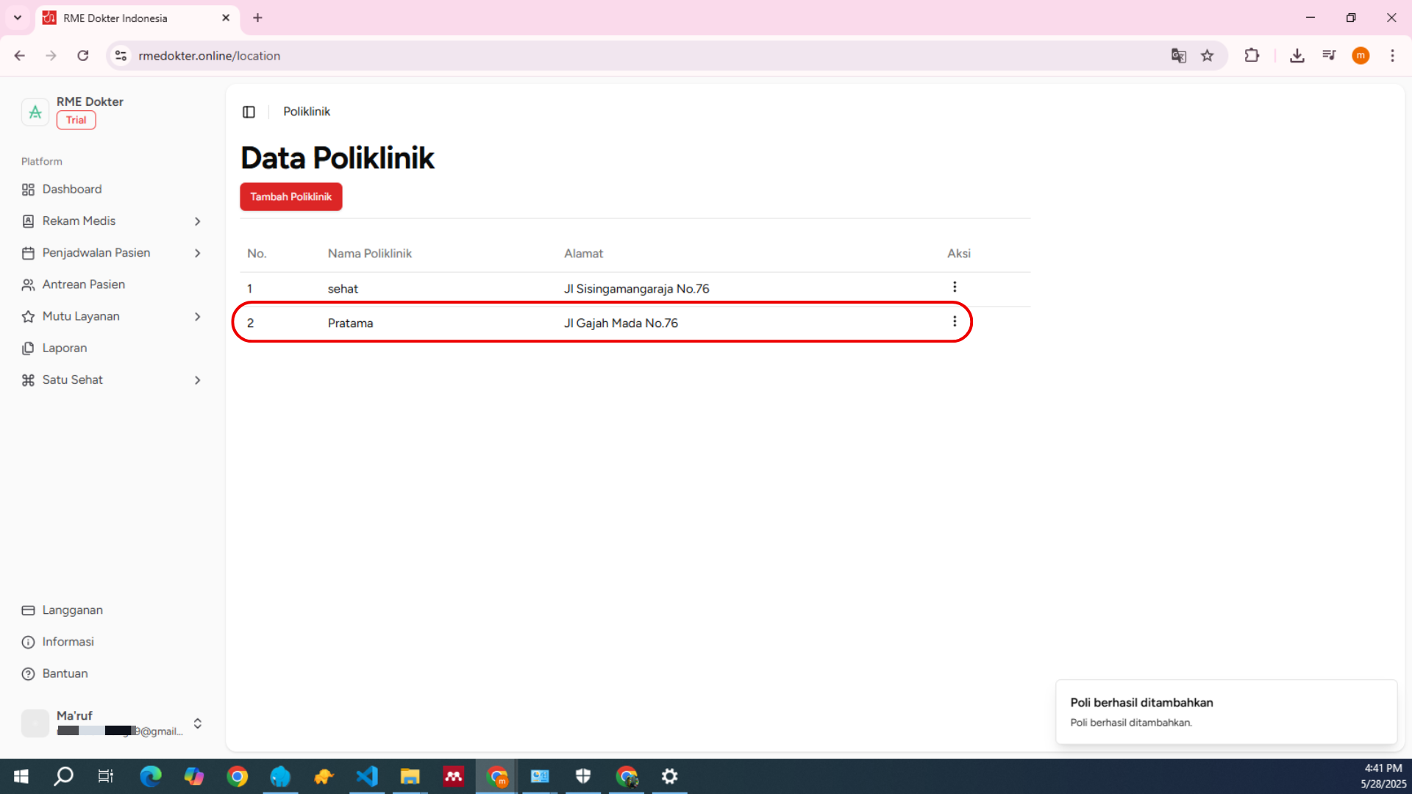Open Laporan page in sidebar

(64, 348)
